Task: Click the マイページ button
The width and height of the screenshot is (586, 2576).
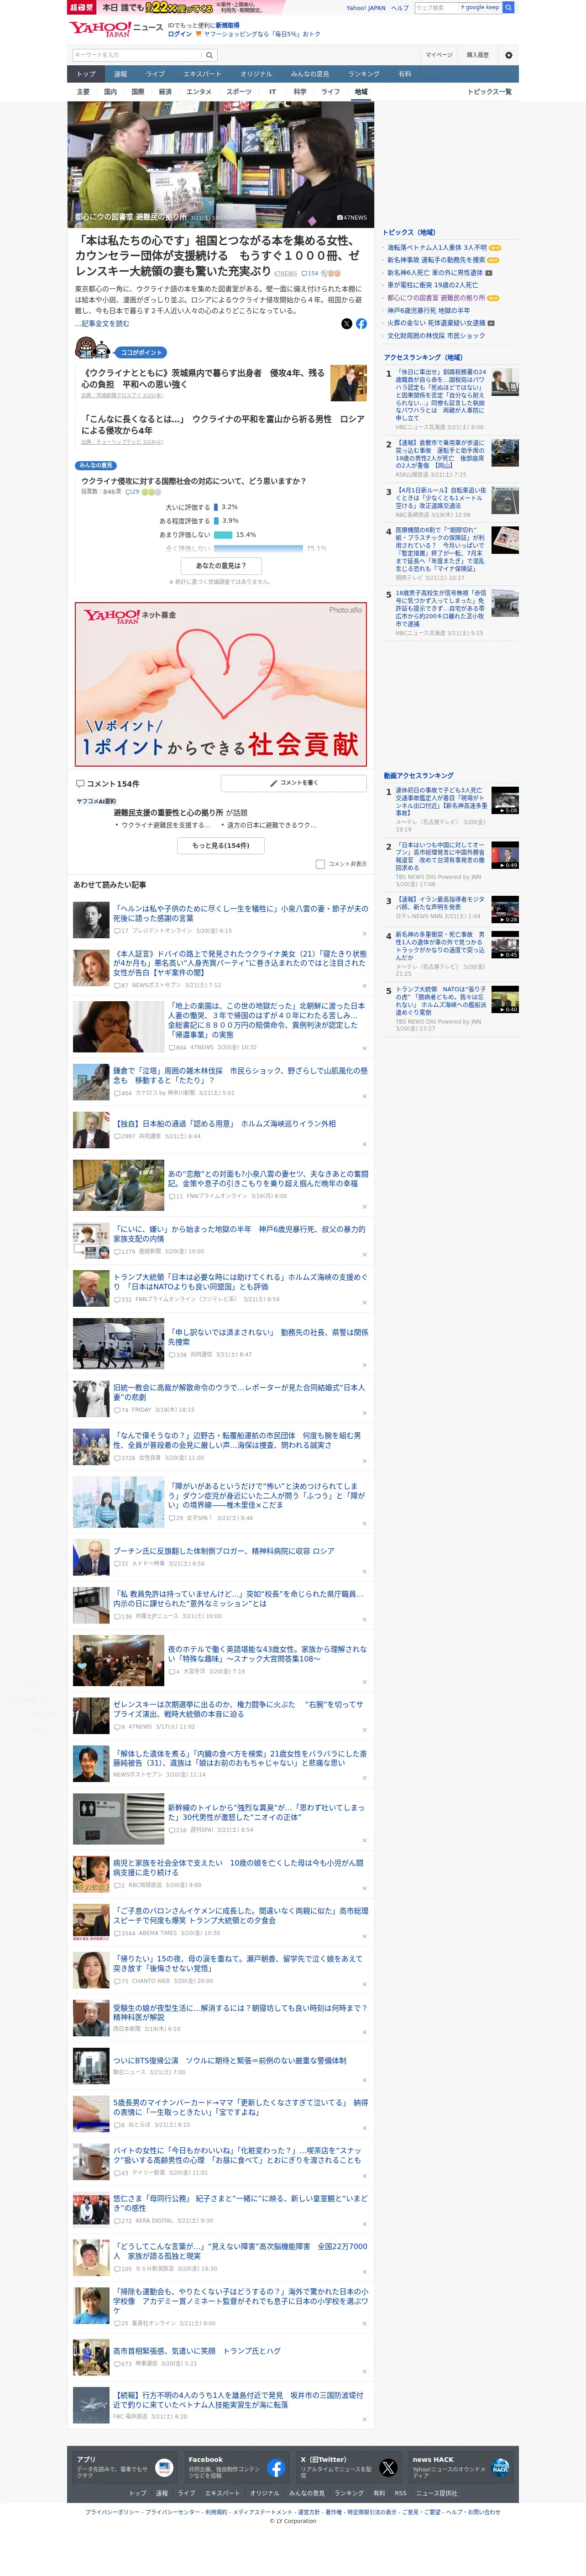Action: coord(439,55)
